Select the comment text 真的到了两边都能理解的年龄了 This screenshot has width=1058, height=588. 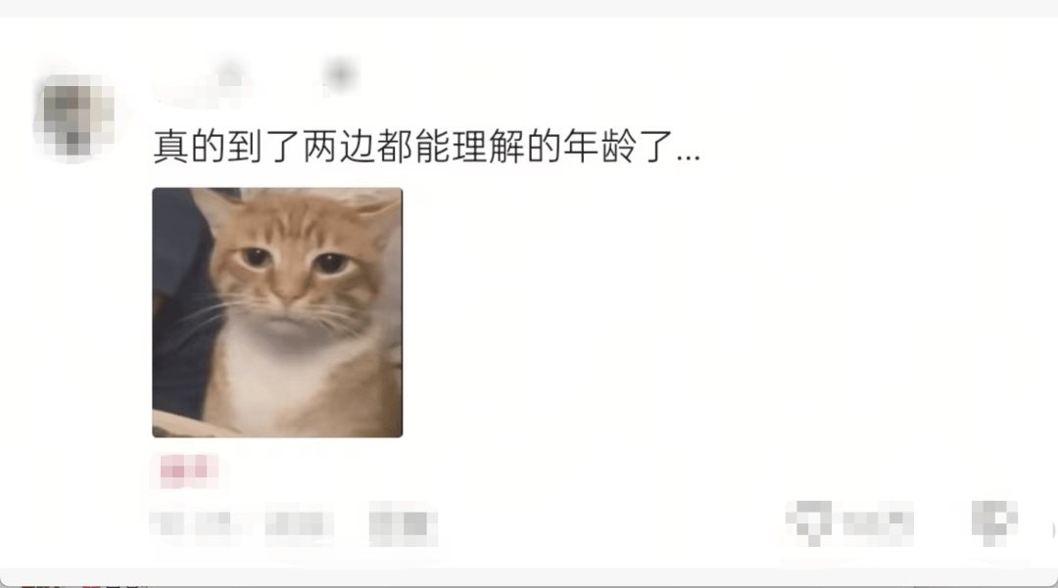413,146
